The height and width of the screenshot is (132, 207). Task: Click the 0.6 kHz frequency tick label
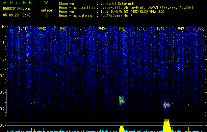pos(3,125)
